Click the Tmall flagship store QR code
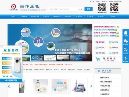The width and height of the screenshot is (129, 97). click(114, 7)
